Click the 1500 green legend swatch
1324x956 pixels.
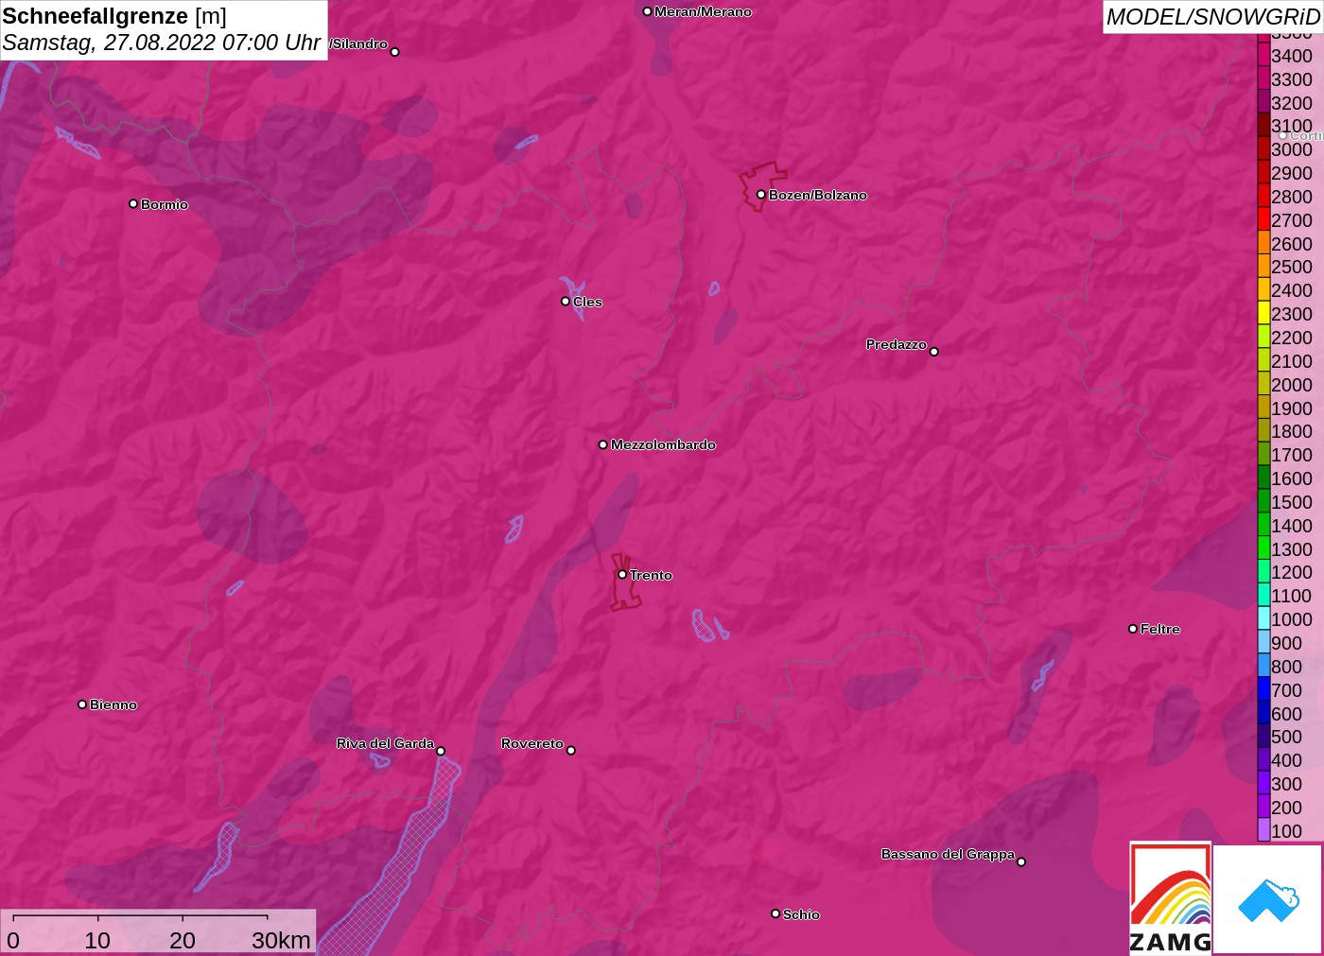tap(1263, 502)
